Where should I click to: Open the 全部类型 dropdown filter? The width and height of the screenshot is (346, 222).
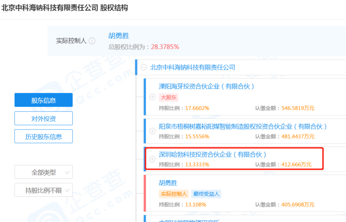tap(43, 172)
